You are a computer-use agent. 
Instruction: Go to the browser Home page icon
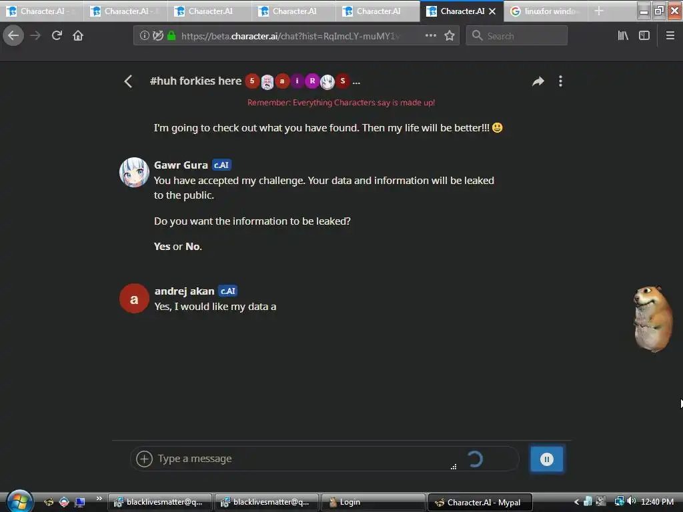pos(78,36)
